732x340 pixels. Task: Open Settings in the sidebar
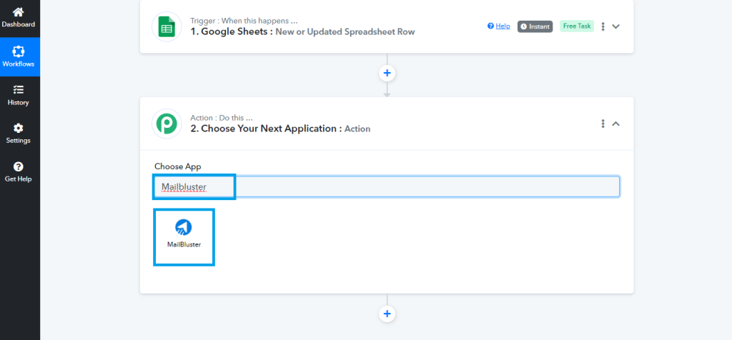pyautogui.click(x=19, y=134)
